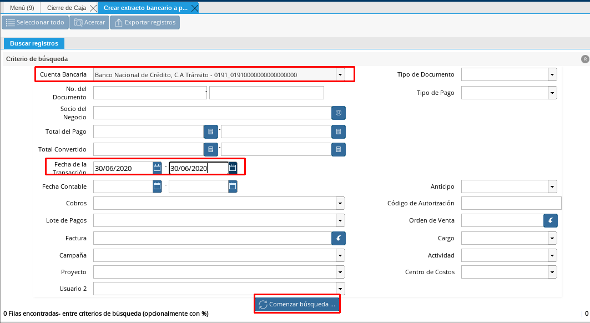Screen dimensions: 590x323
Task: Expand the Actividad dropdown
Action: (552, 255)
